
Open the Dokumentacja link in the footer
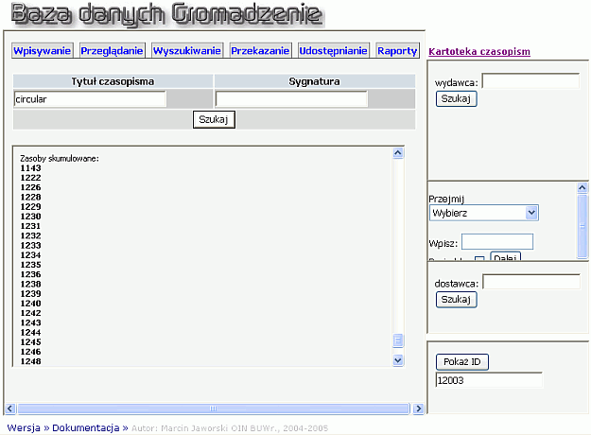coord(85,427)
